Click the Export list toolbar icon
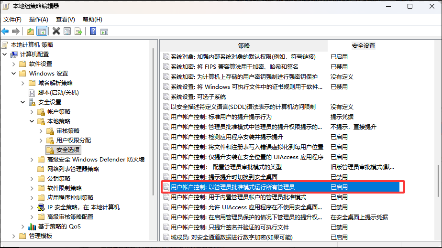The image size is (442, 248). [x=77, y=32]
